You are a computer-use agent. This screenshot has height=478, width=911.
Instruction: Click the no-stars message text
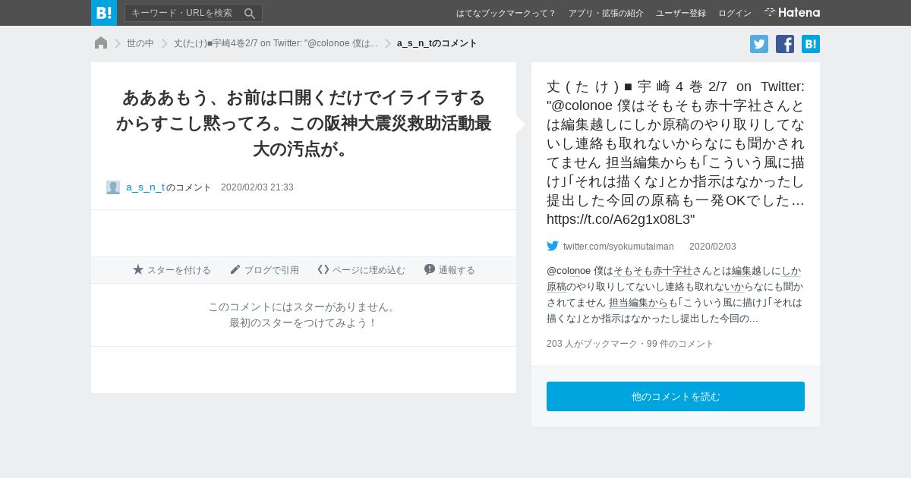pos(304,315)
